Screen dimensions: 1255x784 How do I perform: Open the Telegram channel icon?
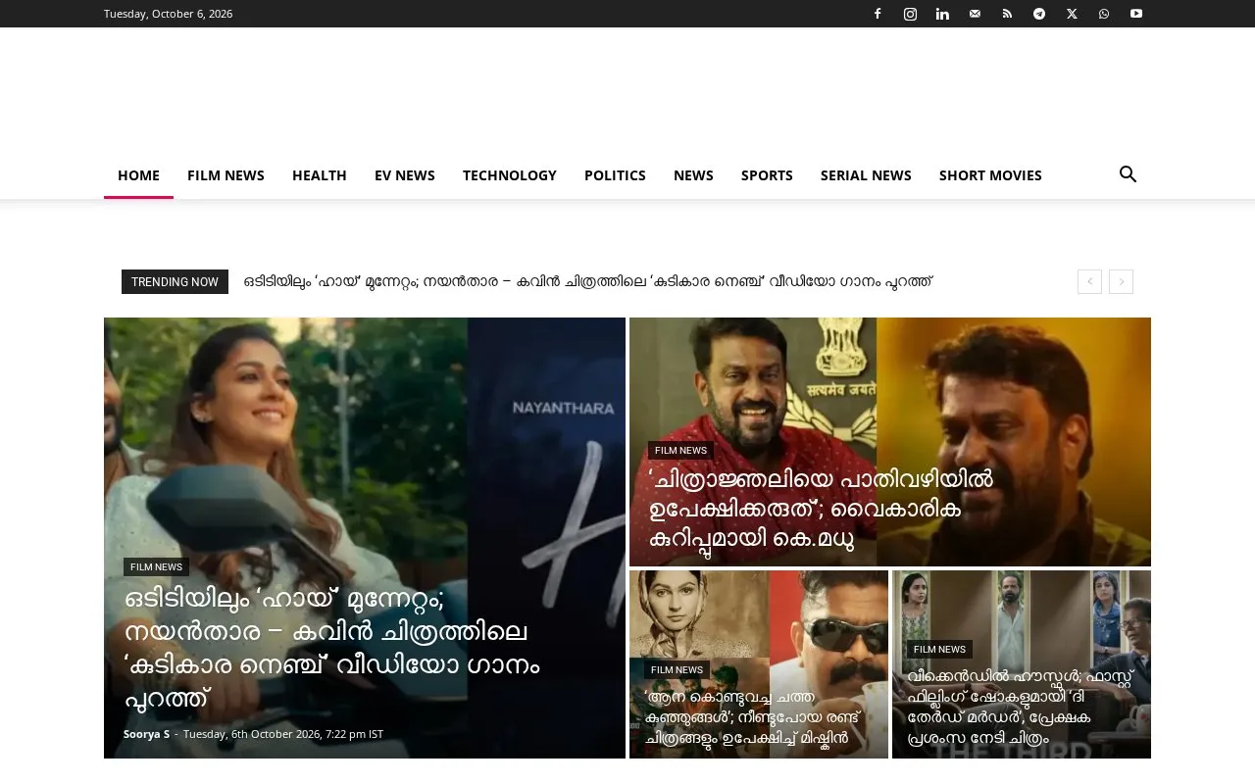pyautogui.click(x=1039, y=14)
